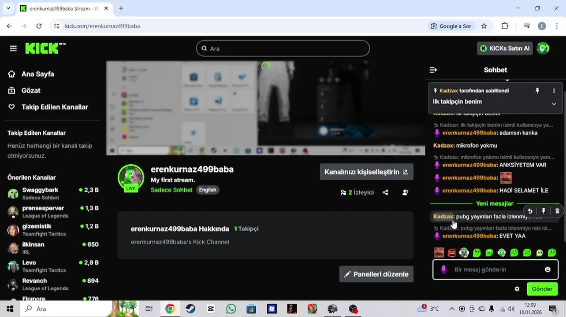Click the user icon beside share
This screenshot has height=317, width=566.
(x=406, y=192)
